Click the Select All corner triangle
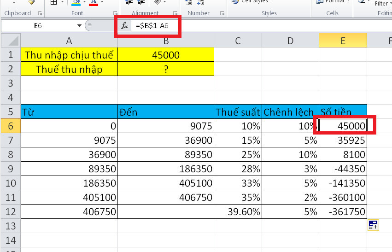 click(x=11, y=41)
